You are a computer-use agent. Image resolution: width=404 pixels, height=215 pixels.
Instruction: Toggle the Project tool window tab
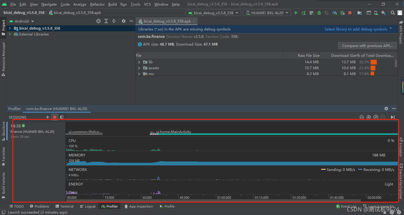tap(3, 28)
